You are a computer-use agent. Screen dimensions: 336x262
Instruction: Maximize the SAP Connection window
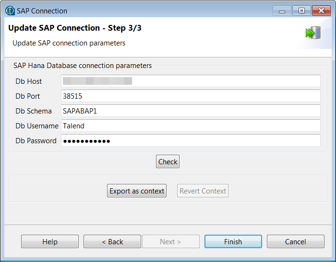[301, 11]
